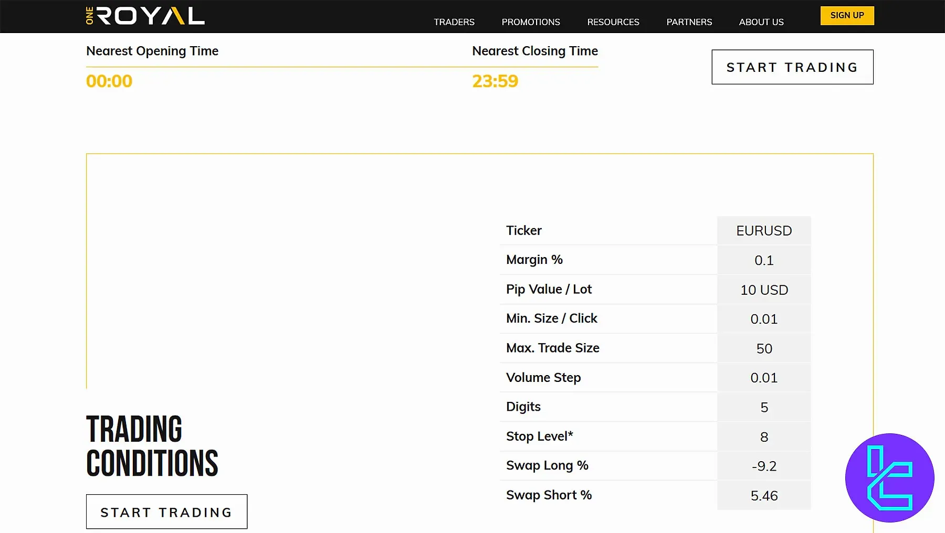This screenshot has width=945, height=533.
Task: Click the Swap Short % value 5.46
Action: coord(763,496)
